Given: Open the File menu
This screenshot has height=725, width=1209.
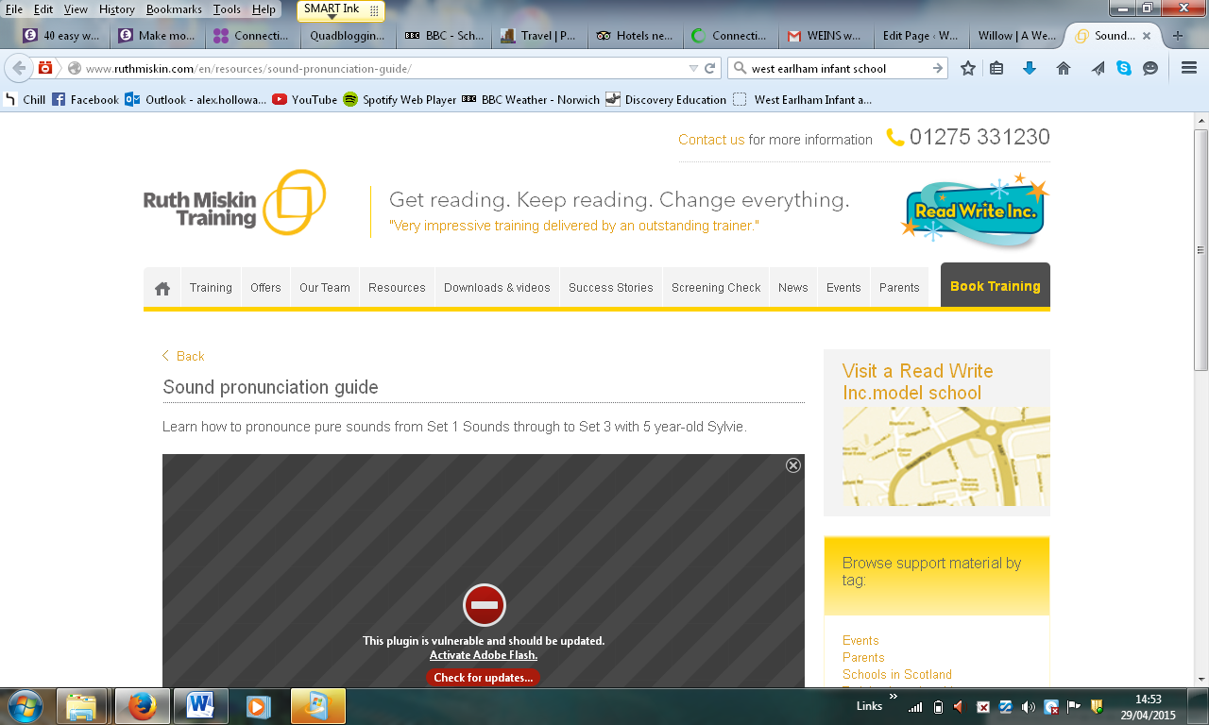Looking at the screenshot, I should click(x=14, y=9).
